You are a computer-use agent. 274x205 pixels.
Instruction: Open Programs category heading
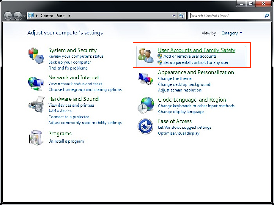pos(60,134)
